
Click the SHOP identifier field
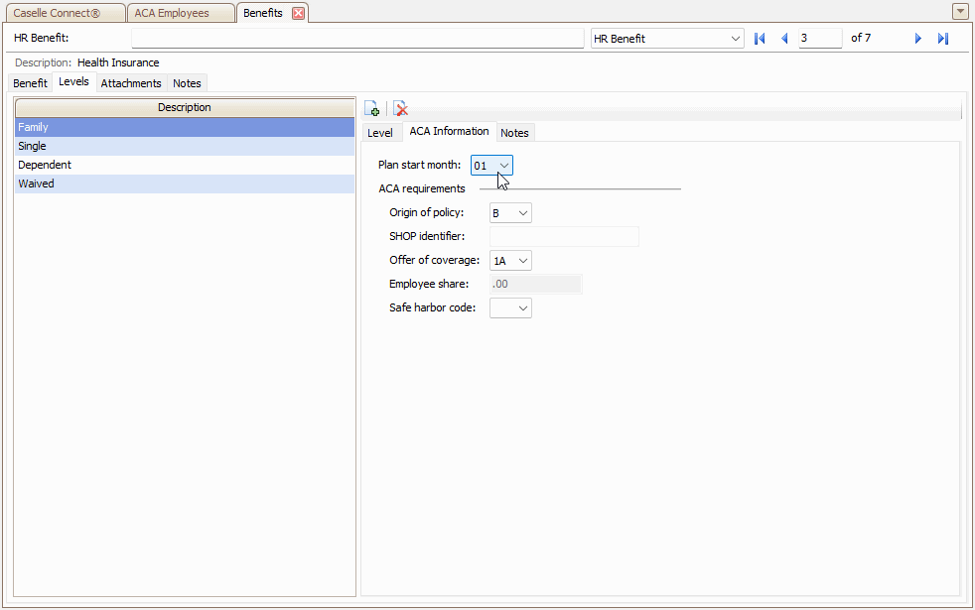[x=564, y=237]
